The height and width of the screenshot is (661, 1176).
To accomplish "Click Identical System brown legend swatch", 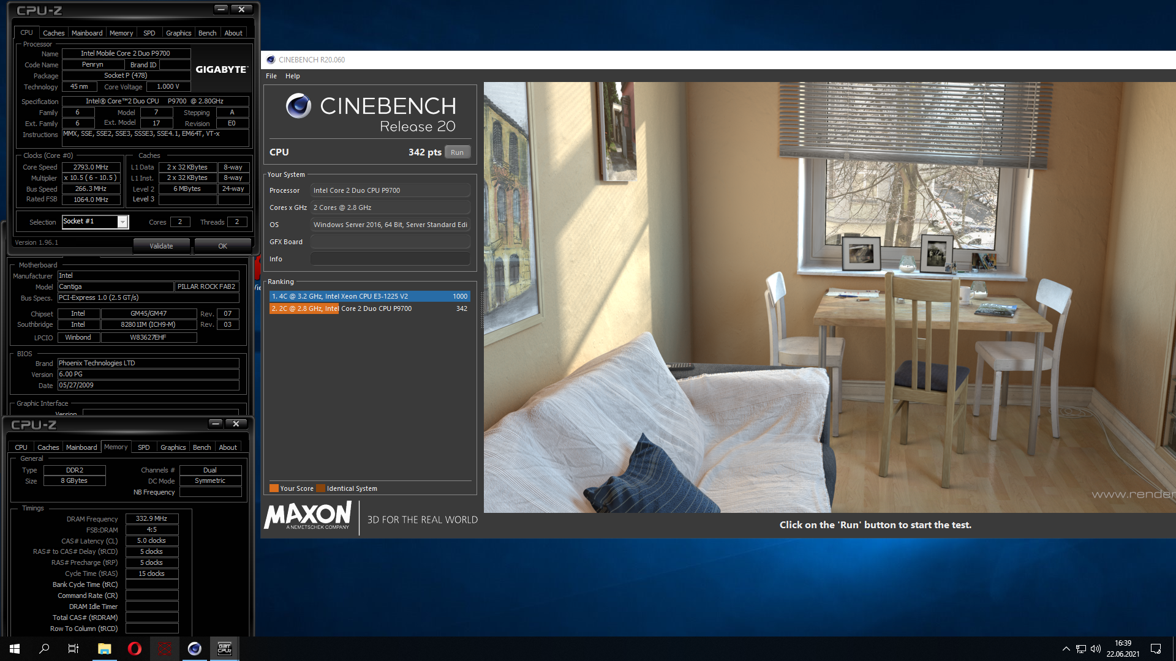I will pyautogui.click(x=320, y=488).
